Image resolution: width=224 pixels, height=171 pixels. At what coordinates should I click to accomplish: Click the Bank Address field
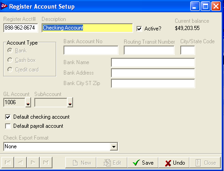pyautogui.click(x=153, y=73)
